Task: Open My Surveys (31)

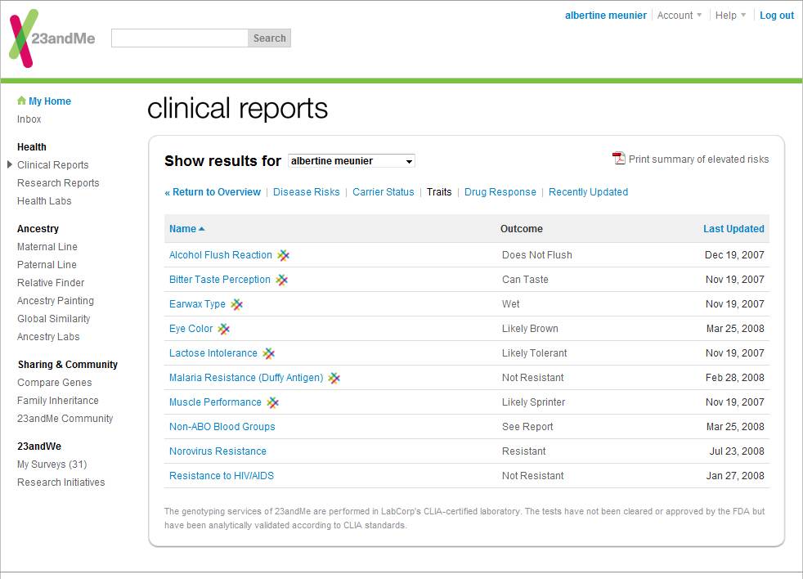Action: click(x=52, y=465)
